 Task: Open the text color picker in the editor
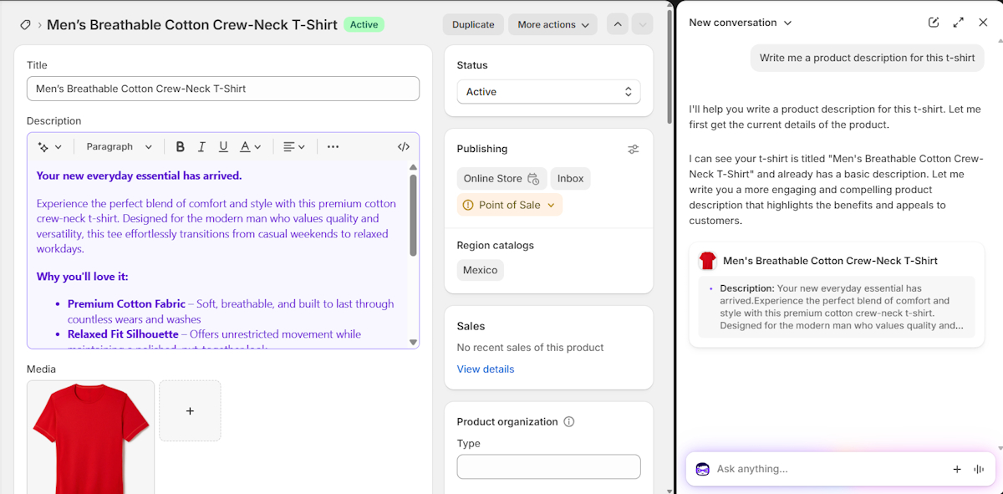[248, 146]
